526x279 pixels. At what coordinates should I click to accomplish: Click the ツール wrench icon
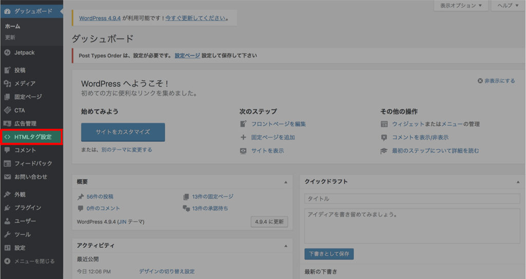[7, 234]
